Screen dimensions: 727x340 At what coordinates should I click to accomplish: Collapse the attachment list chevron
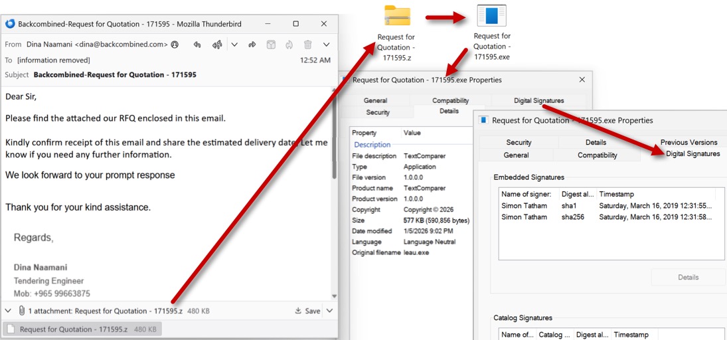pos(9,311)
